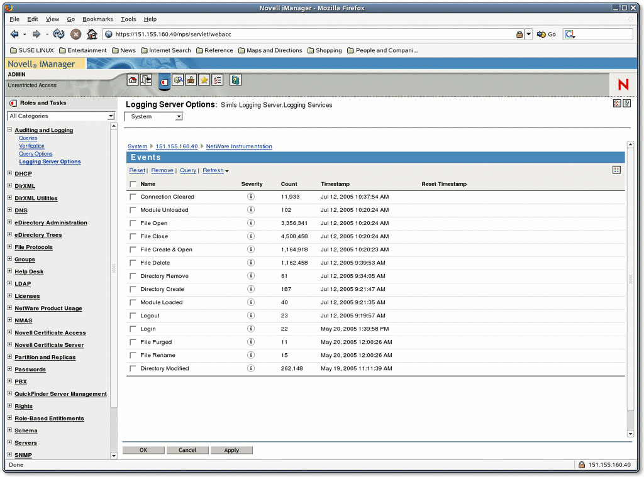Check the Login event checkbox
644x477 pixels.
(x=133, y=329)
